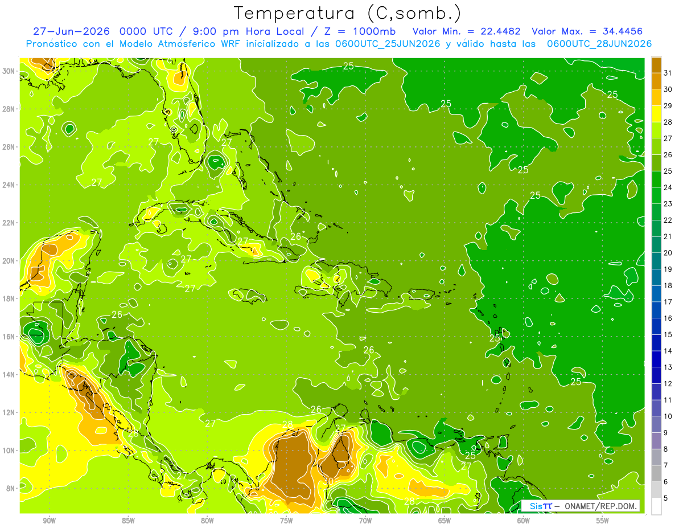Click the 'Valor Max. = 34.4456' value
Image resolution: width=683 pixels, height=528 pixels.
[x=588, y=31]
